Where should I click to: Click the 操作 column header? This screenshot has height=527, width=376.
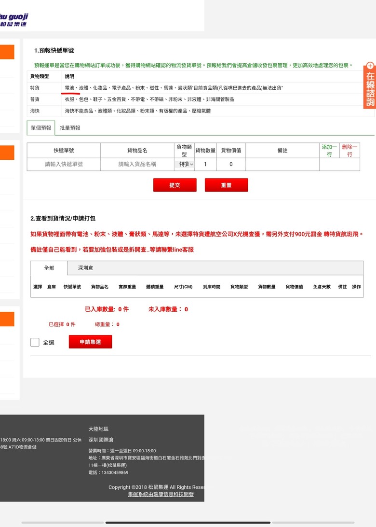tap(356, 287)
